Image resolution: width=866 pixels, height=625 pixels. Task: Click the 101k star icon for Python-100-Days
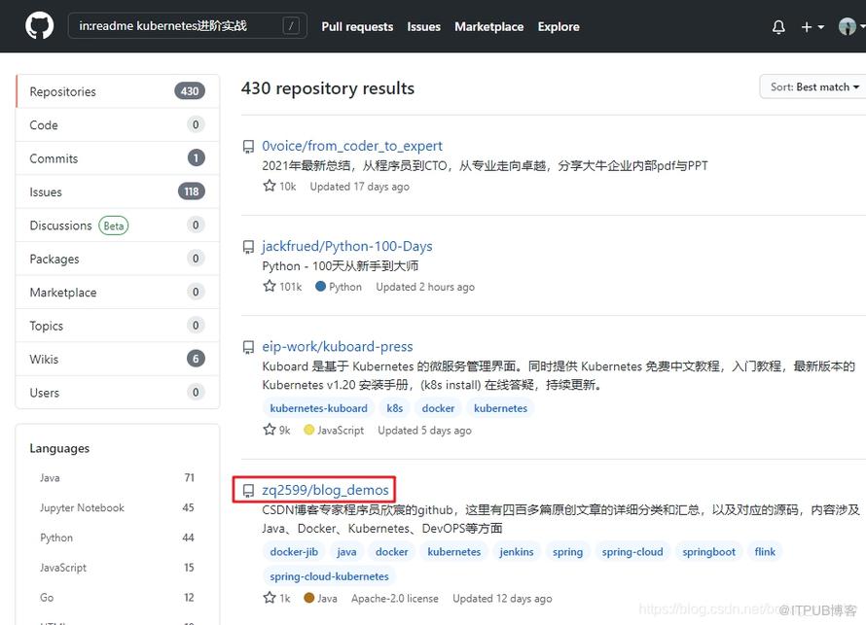[x=269, y=287]
